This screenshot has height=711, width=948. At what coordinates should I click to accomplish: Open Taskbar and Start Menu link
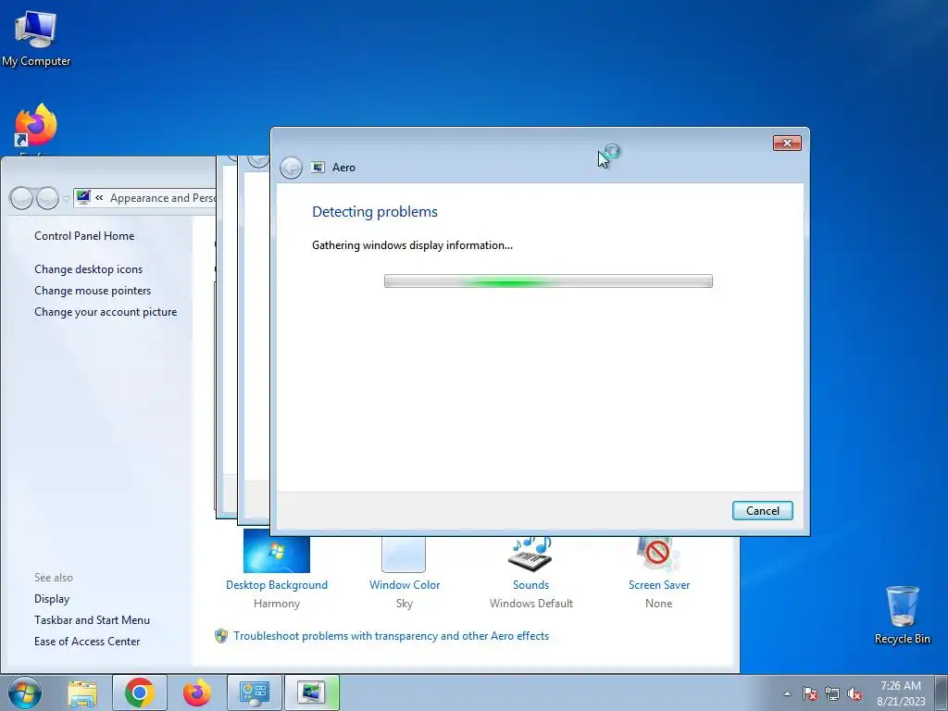pyautogui.click(x=92, y=619)
